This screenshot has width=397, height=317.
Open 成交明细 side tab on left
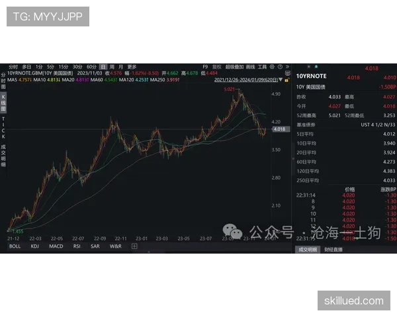pos(3,155)
